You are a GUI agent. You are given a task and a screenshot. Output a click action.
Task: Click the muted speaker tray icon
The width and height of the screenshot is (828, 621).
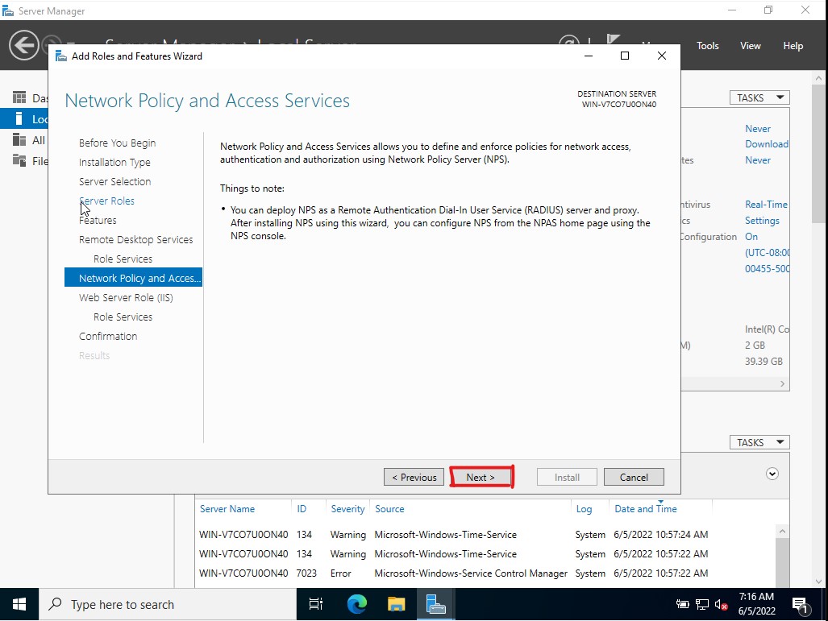click(721, 605)
